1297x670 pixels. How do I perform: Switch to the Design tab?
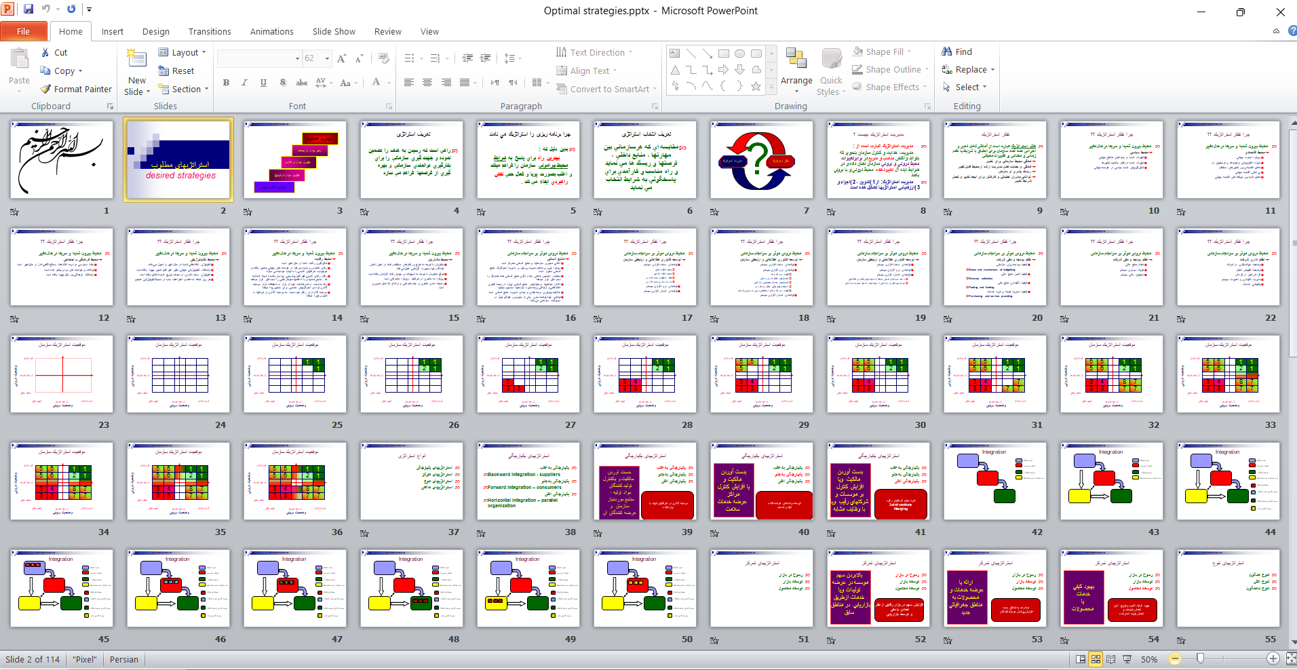coord(156,31)
